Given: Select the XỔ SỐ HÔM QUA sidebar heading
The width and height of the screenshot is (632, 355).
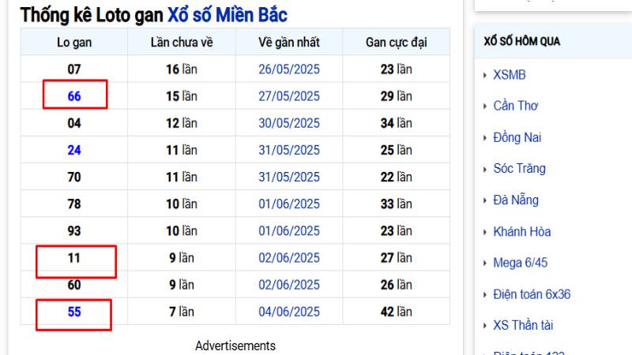Looking at the screenshot, I should pyautogui.click(x=522, y=41).
